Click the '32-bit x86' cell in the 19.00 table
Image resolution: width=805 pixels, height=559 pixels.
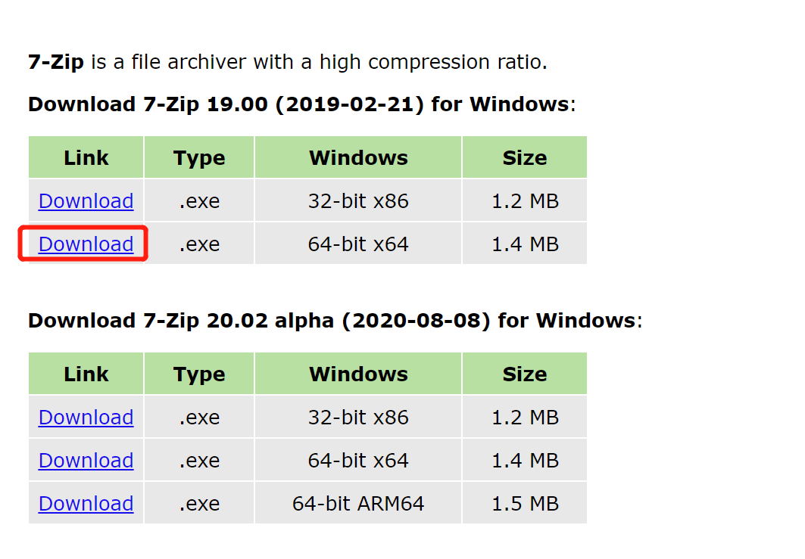click(x=358, y=201)
